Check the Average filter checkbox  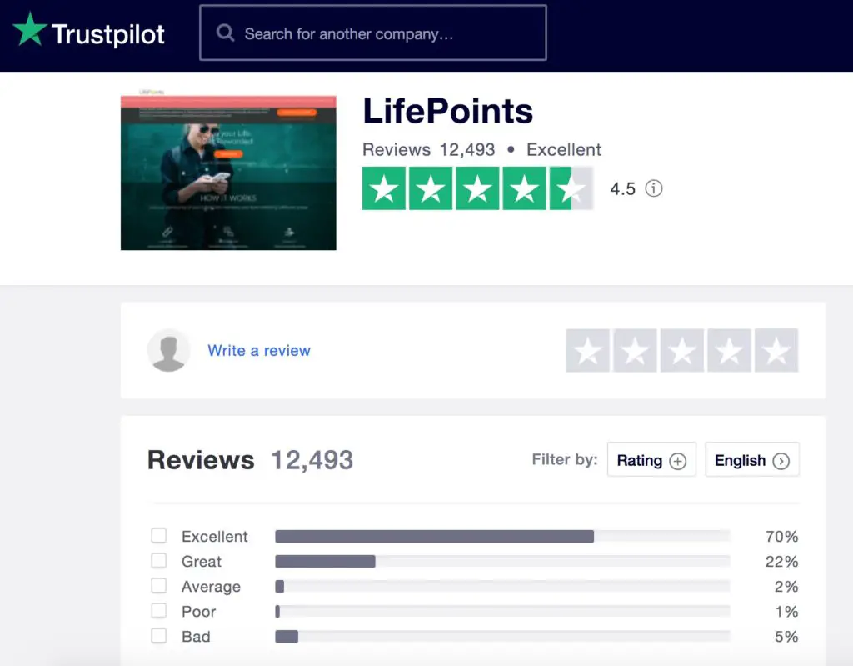159,585
